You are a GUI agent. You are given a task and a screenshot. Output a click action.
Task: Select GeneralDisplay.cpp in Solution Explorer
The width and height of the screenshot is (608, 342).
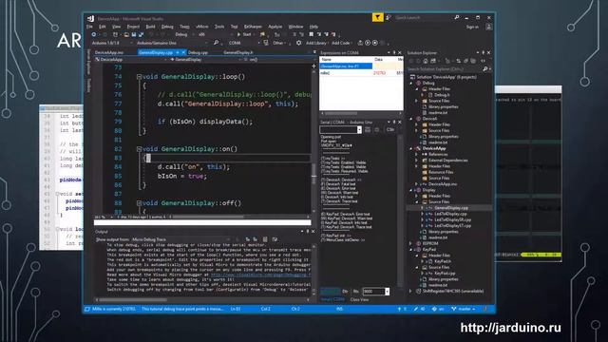pos(450,208)
